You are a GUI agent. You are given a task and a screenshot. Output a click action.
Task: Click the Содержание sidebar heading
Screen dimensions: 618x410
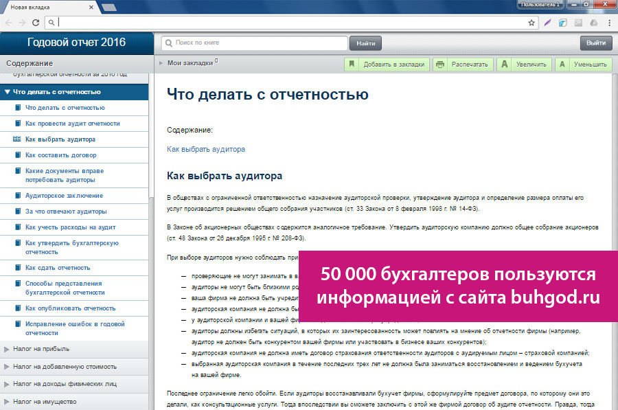pyautogui.click(x=30, y=63)
